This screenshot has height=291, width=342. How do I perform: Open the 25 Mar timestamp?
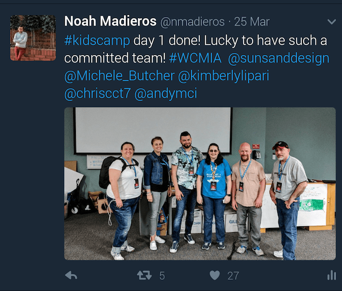[252, 21]
